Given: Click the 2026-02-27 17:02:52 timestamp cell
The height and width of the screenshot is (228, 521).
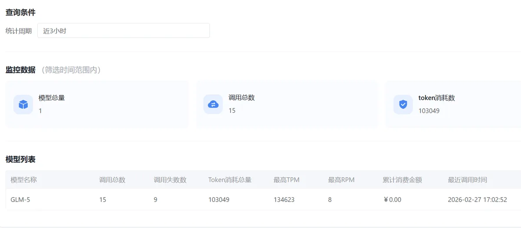Looking at the screenshot, I should coord(477,200).
